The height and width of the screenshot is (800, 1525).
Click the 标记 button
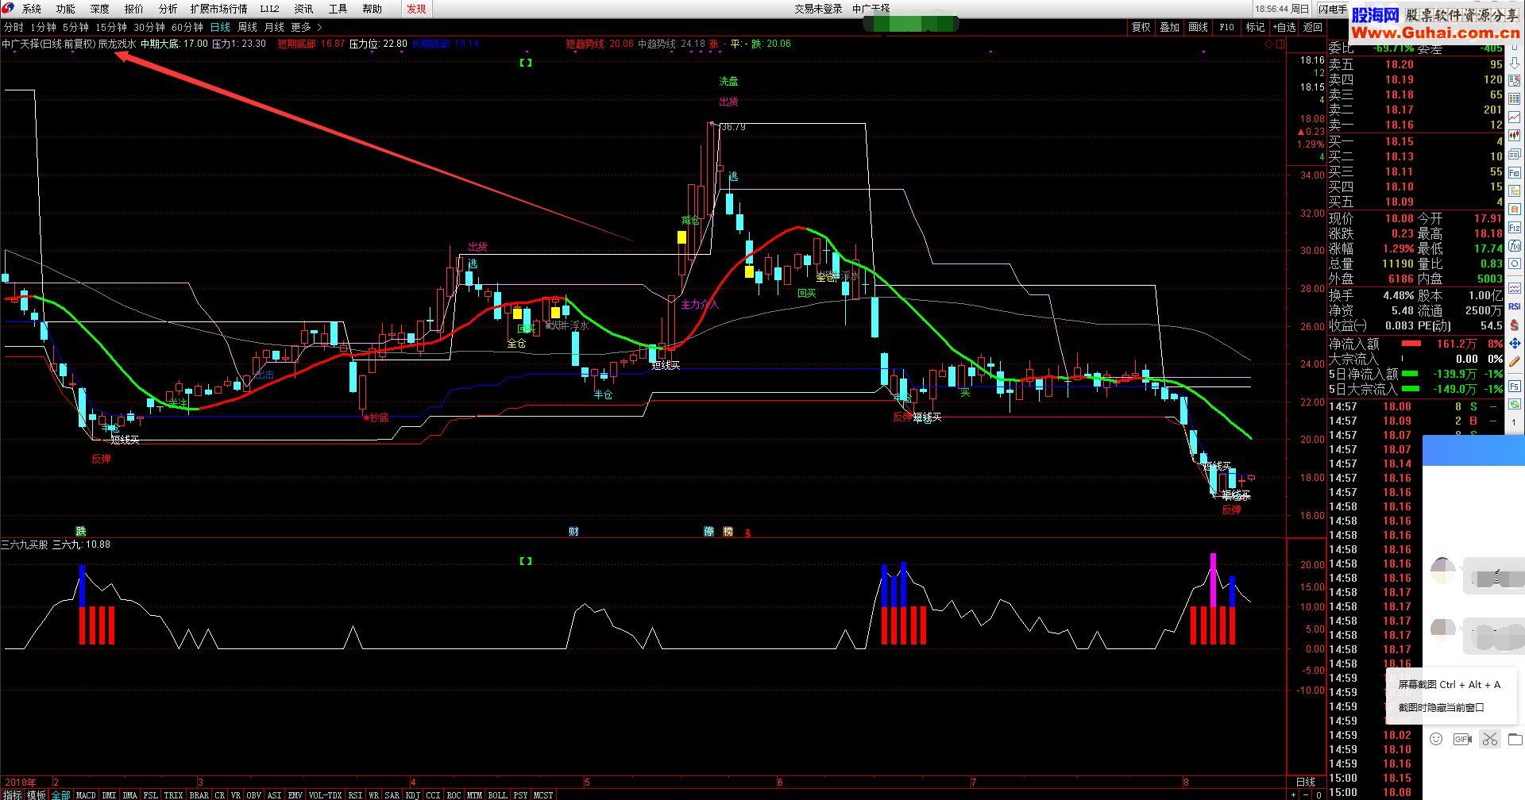click(x=1255, y=27)
